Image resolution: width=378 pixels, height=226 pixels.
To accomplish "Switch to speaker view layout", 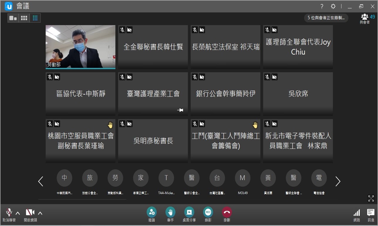I will 13,18.
